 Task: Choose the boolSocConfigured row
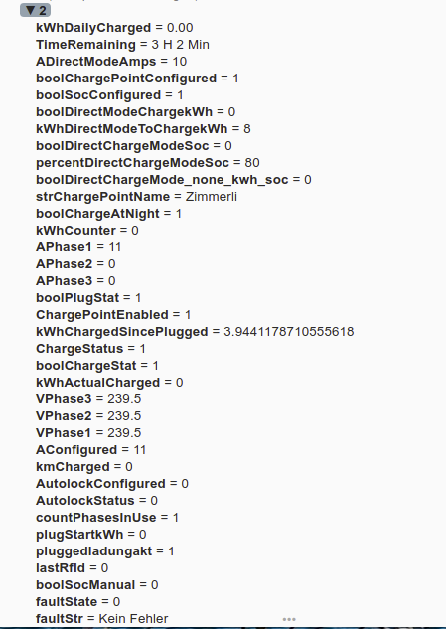click(109, 95)
